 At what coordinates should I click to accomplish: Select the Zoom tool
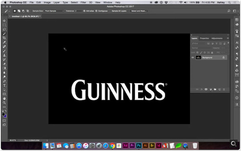[4, 103]
